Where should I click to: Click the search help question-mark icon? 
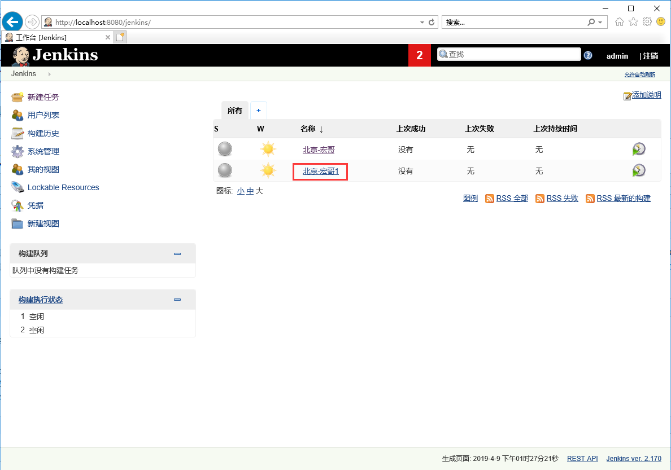[x=588, y=55]
